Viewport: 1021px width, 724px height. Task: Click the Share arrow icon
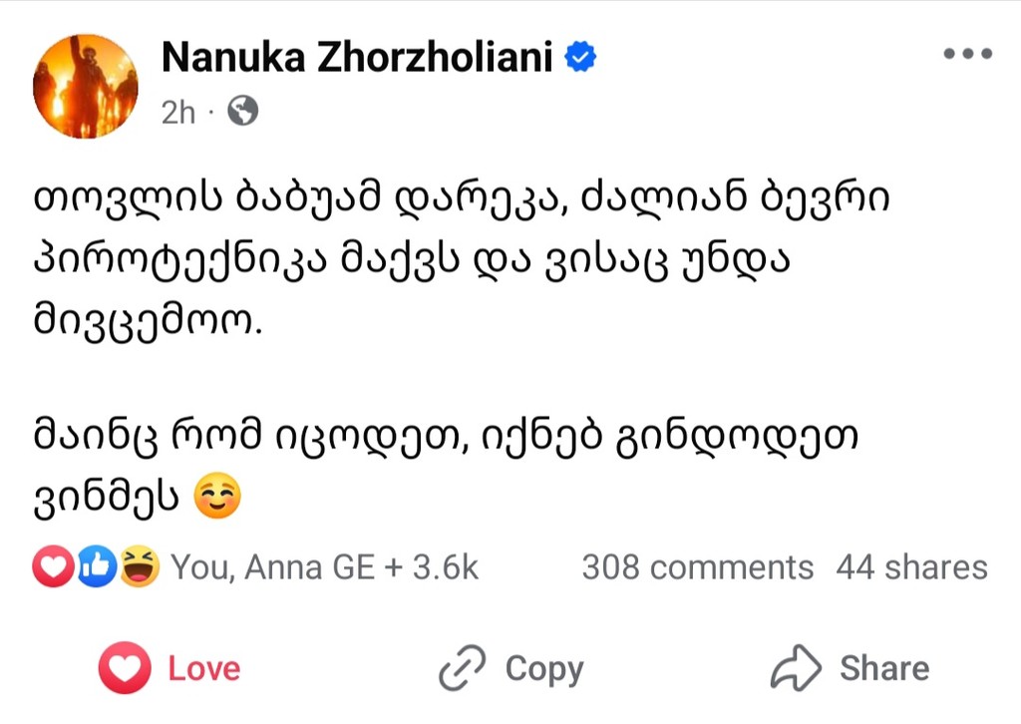pyautogui.click(x=796, y=667)
